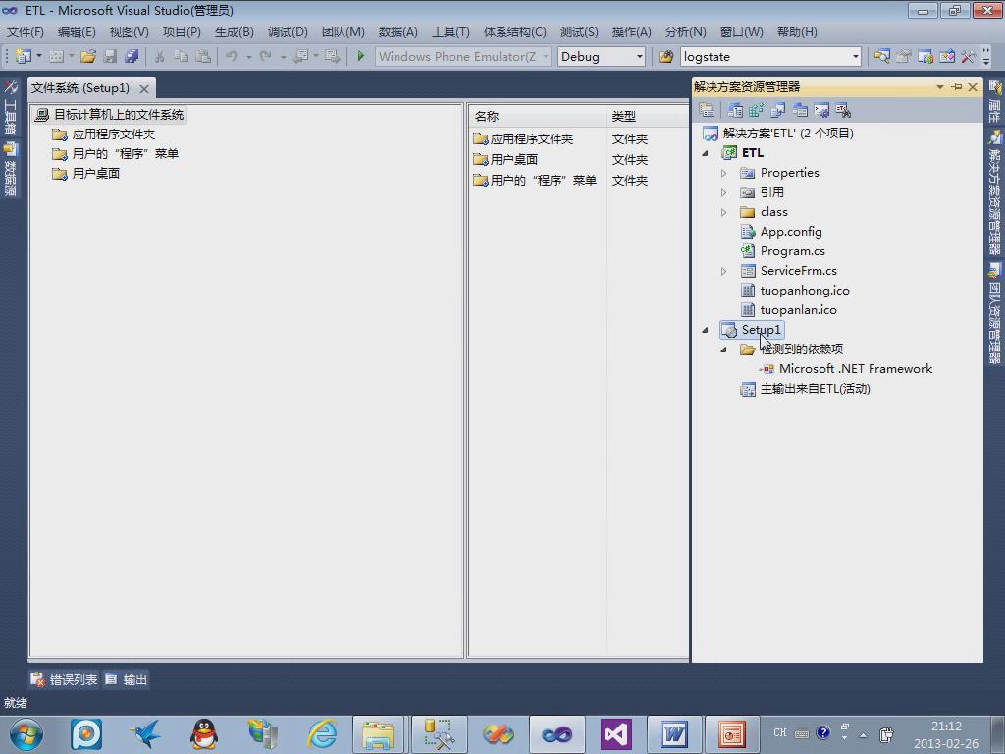Click the Navigate Backward icon
Viewport: 1005px width, 754px height.
[x=300, y=56]
